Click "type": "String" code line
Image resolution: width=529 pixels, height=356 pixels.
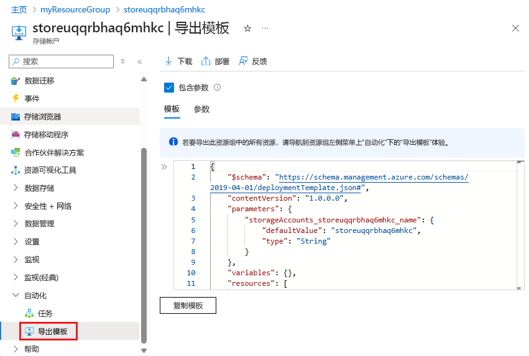click(297, 241)
